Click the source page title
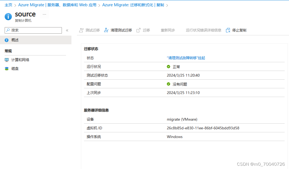Screen dimensions: 289x169 [x=25, y=14]
